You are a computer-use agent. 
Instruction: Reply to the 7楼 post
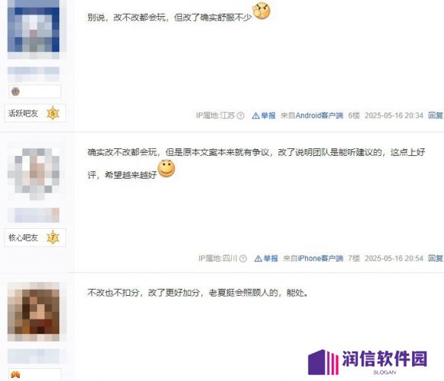coord(436,258)
